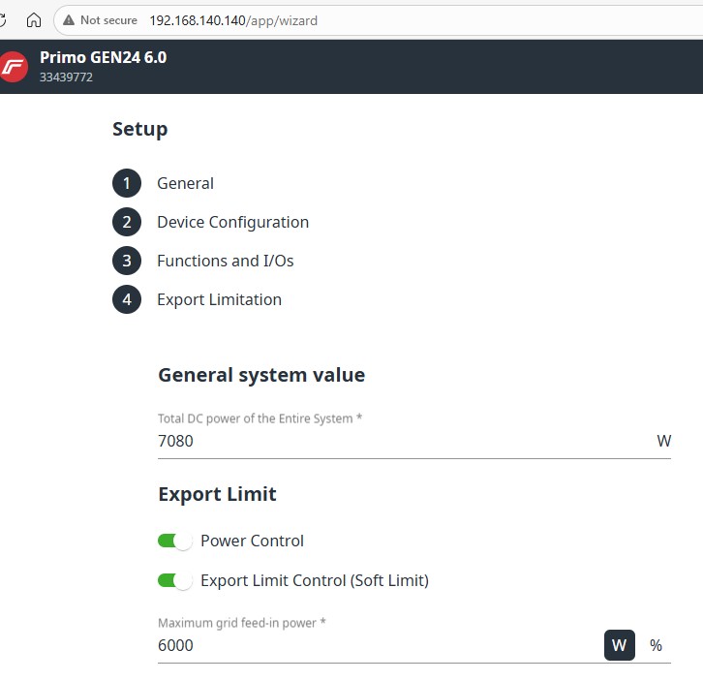Choose W unit for grid feed-in power

[620, 645]
